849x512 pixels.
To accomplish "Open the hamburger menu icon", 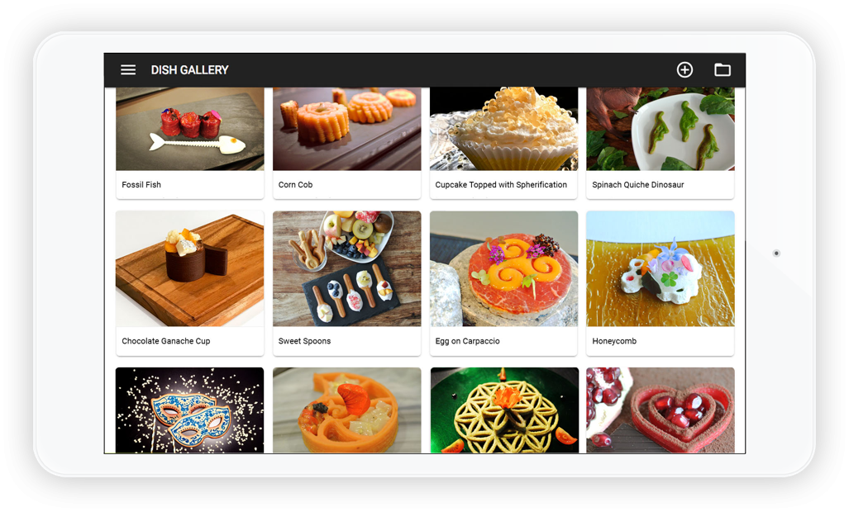I will point(128,69).
